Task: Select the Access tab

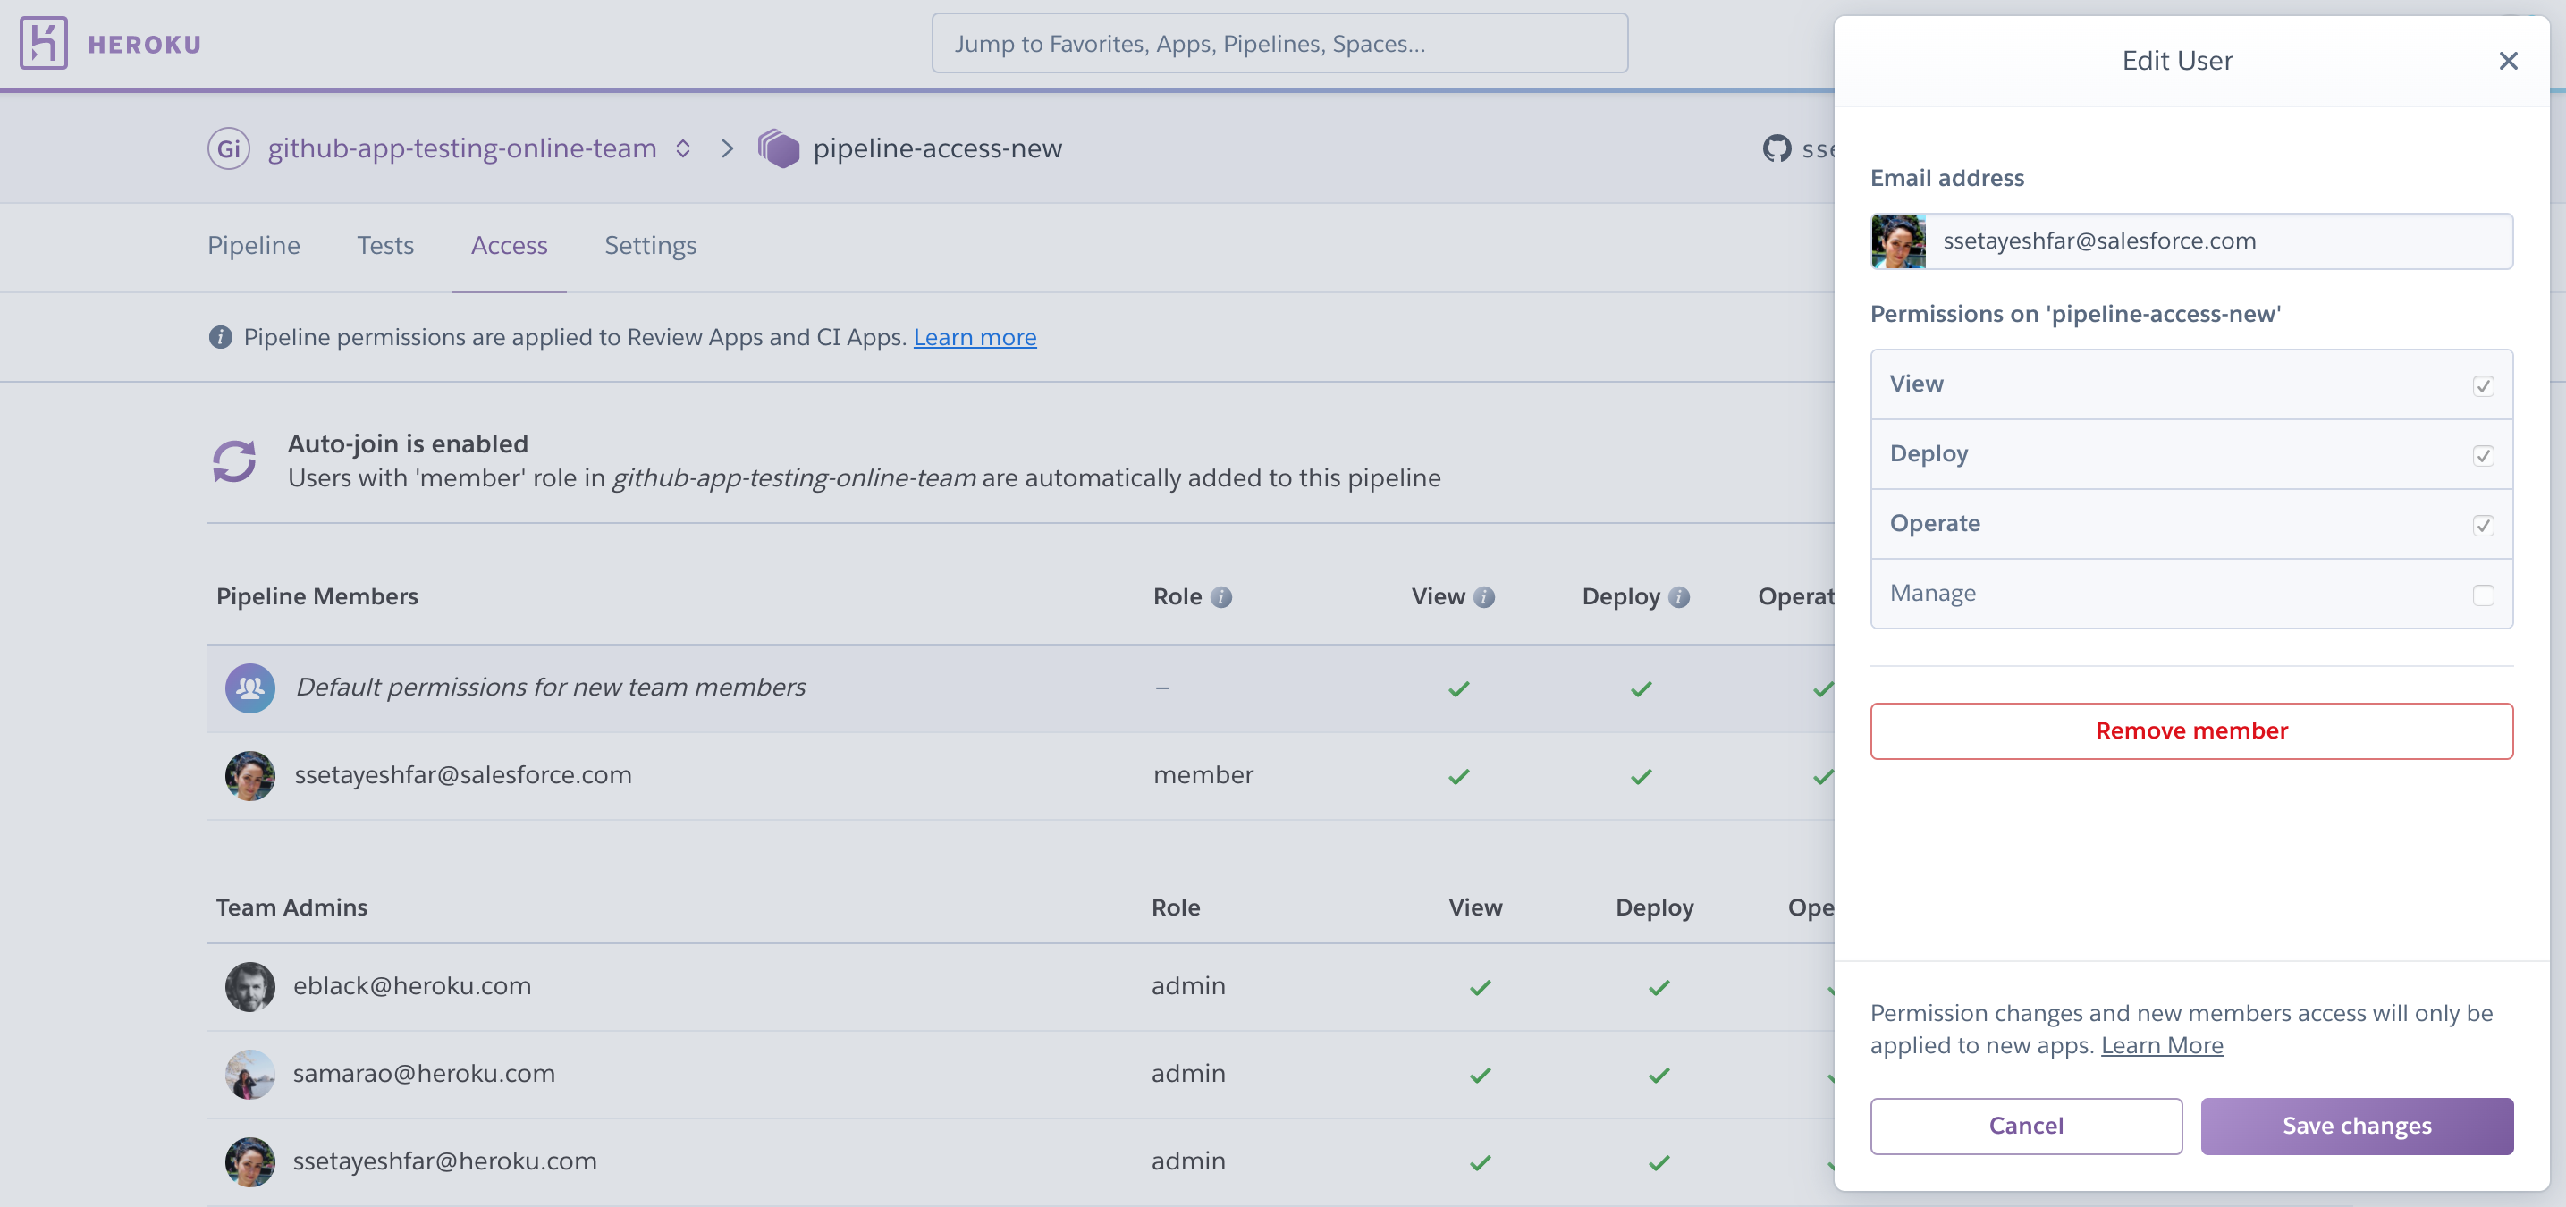Action: (509, 245)
